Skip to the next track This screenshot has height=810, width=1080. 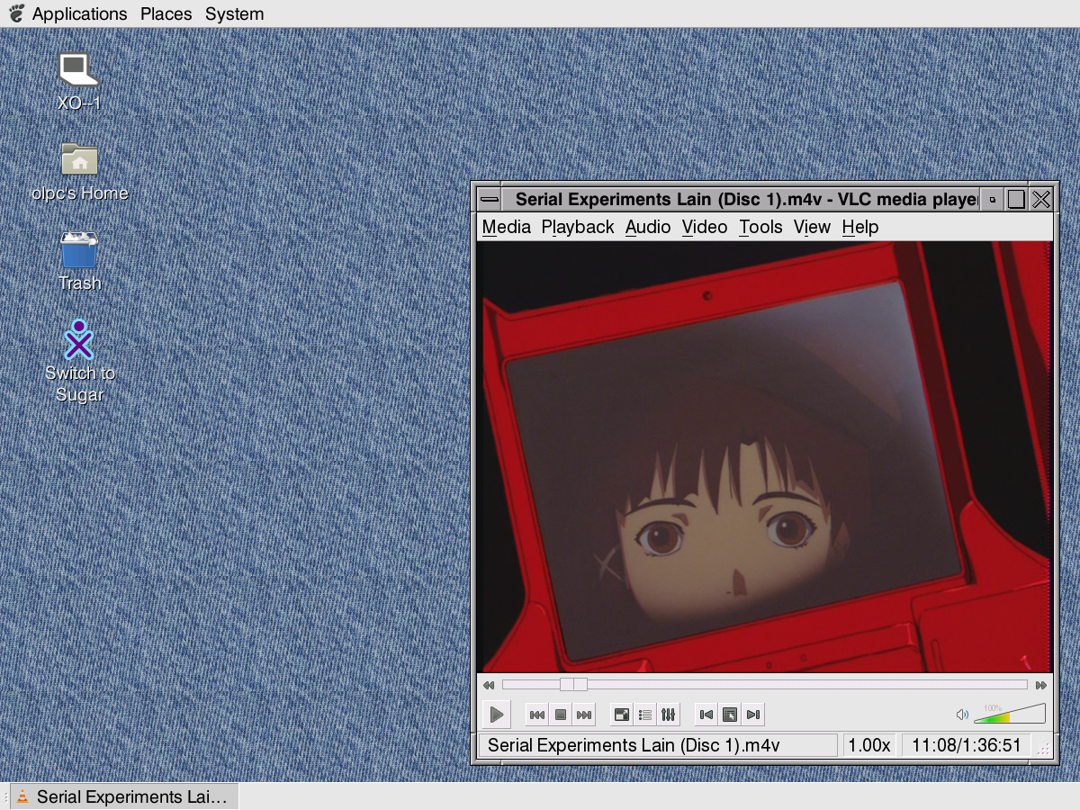pyautogui.click(x=584, y=715)
